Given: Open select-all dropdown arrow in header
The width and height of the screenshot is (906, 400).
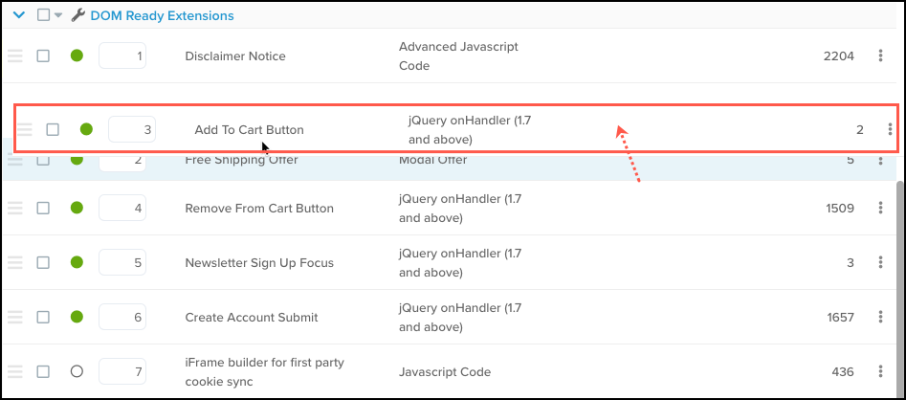Looking at the screenshot, I should click(x=58, y=15).
